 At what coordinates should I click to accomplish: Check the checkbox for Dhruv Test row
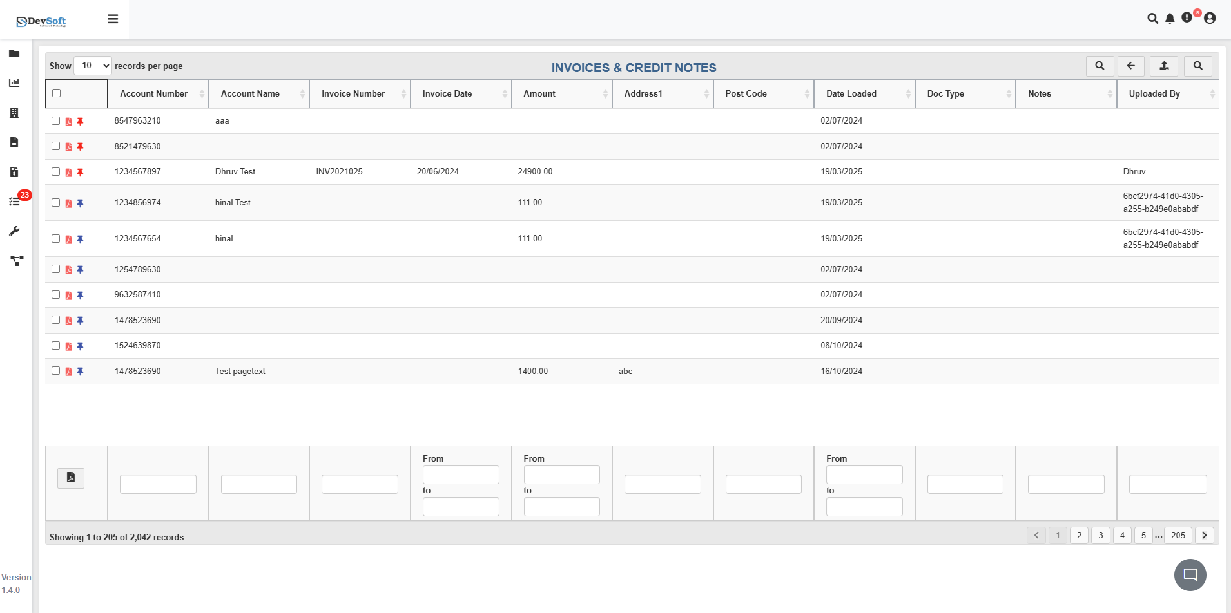click(x=55, y=172)
